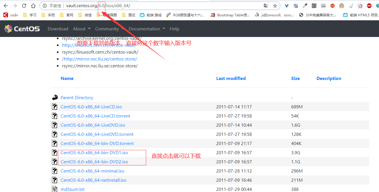Click the Parent Directory folder-back icon
This screenshot has width=379, height=192.
coord(55,97)
